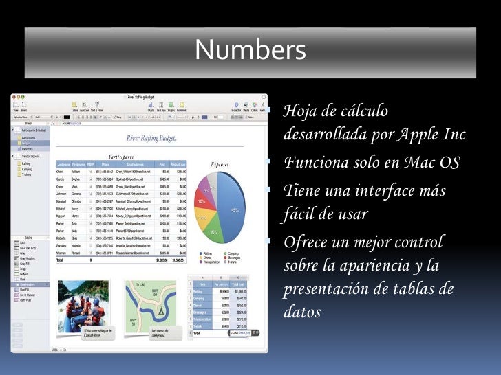Open the Shapes toolbar icon
Viewport: 501px width, 375px height.
point(171,106)
